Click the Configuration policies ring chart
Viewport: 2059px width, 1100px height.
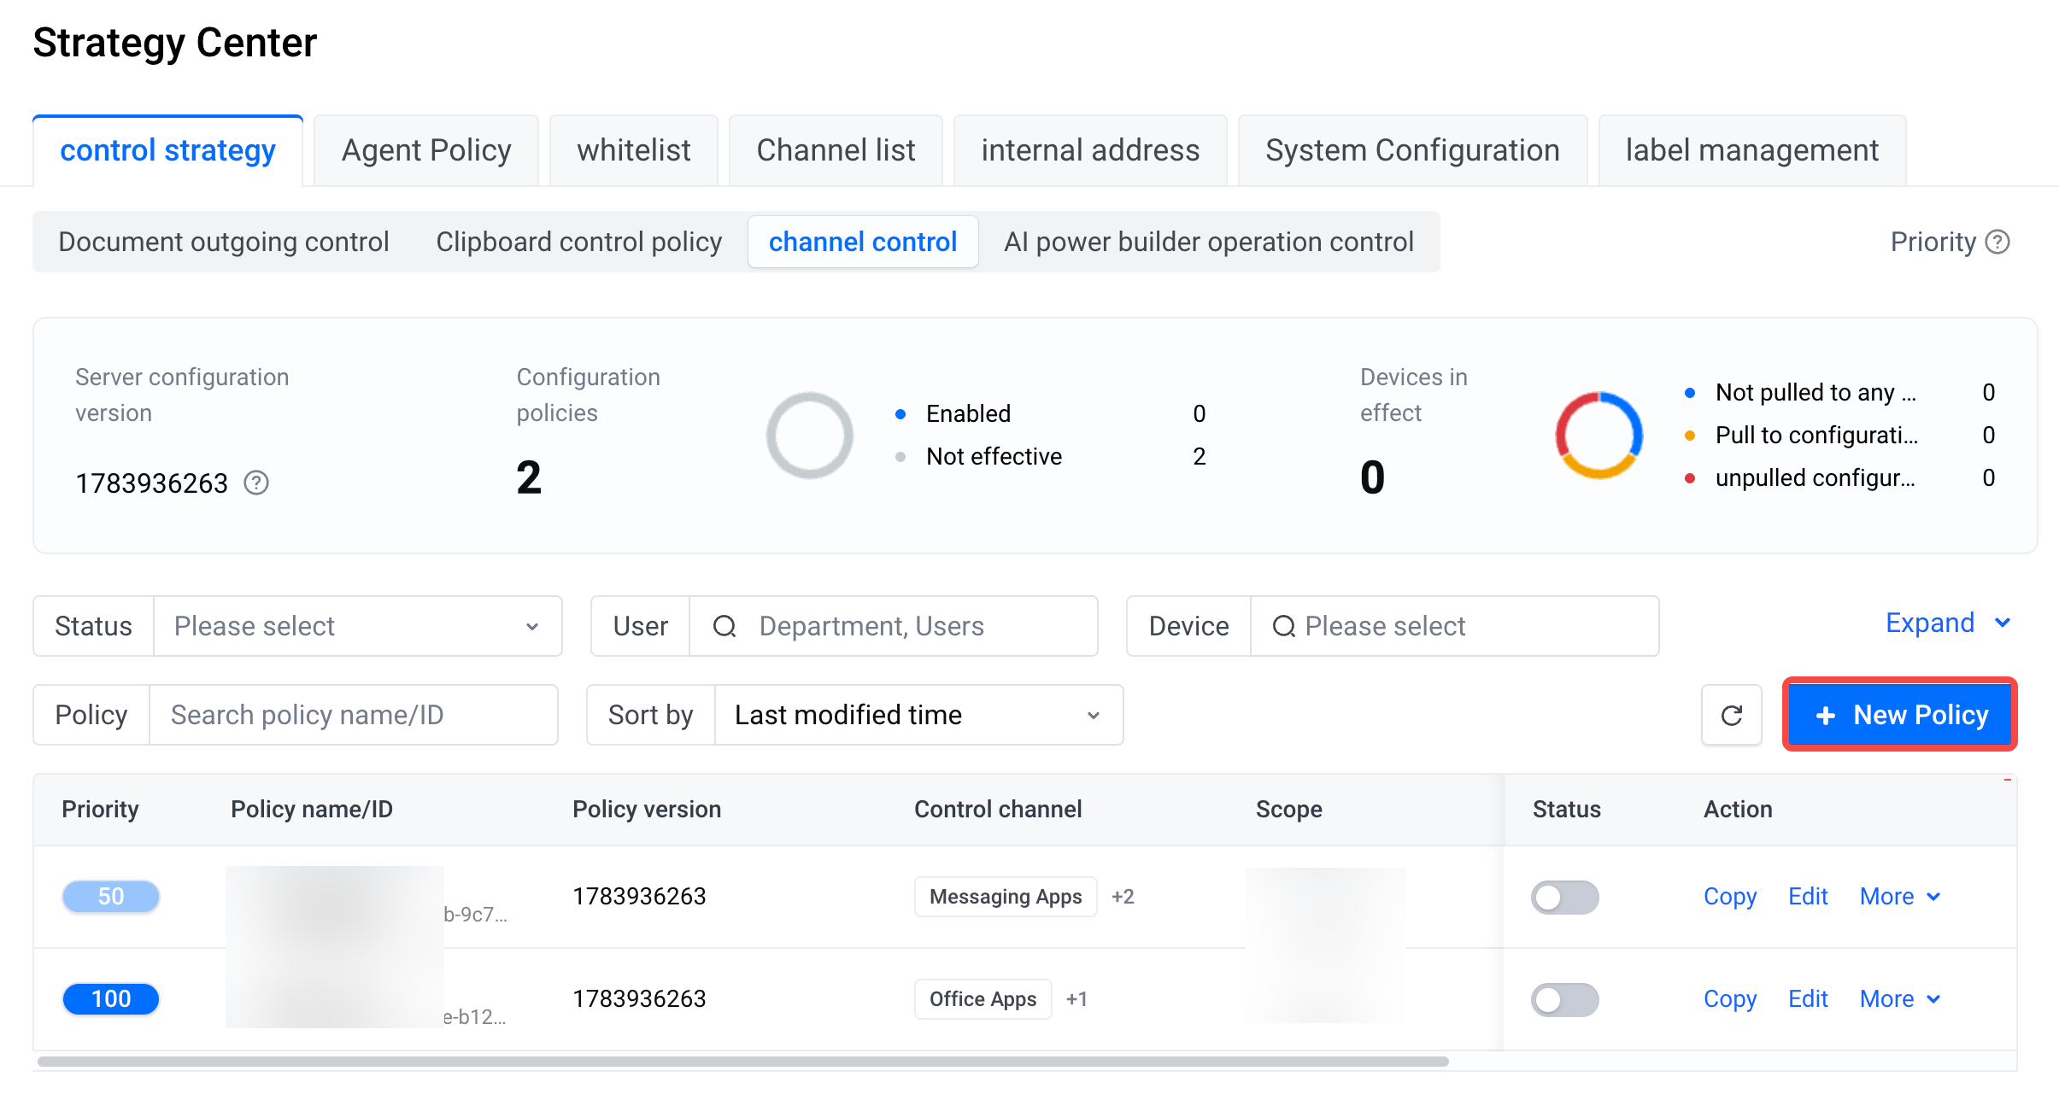point(809,436)
